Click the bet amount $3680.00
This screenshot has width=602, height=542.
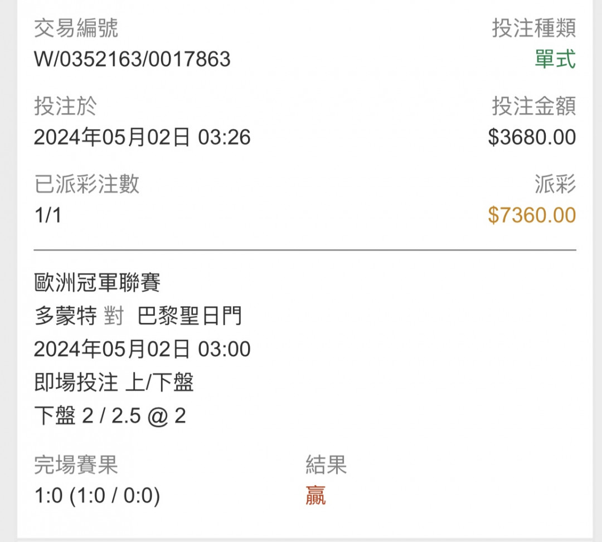coord(532,137)
